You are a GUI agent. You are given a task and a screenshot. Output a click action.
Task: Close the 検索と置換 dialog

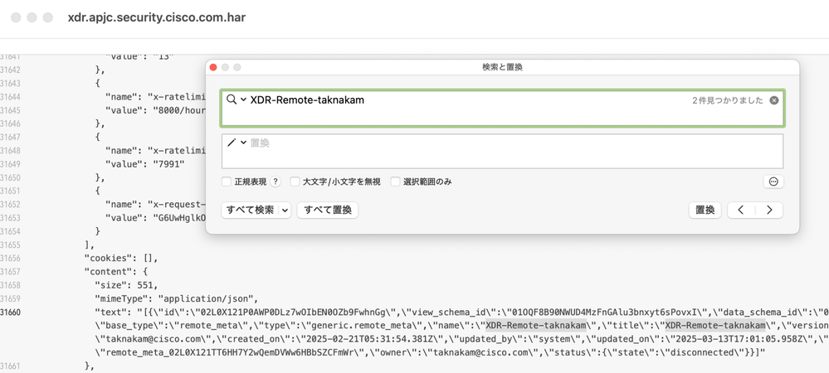[x=213, y=67]
